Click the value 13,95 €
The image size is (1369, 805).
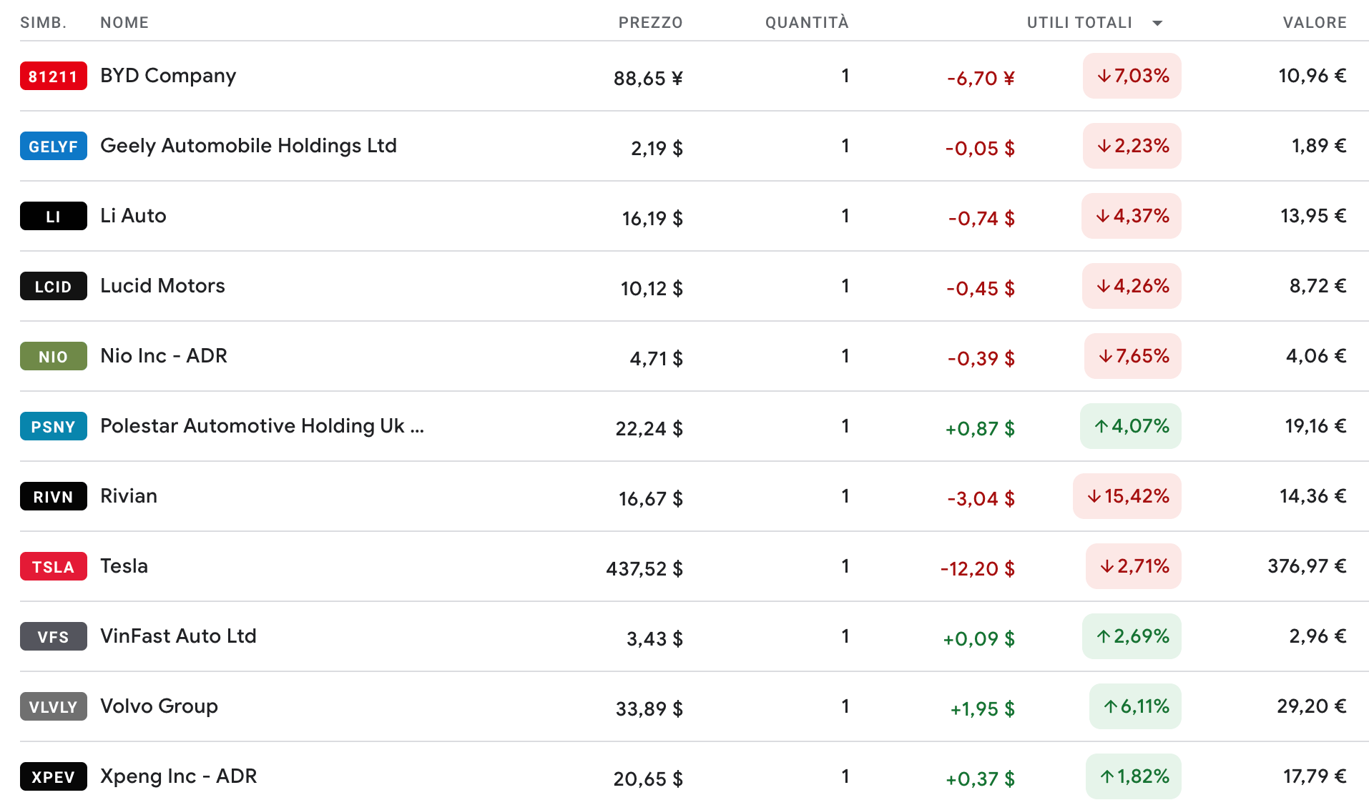pyautogui.click(x=1313, y=216)
